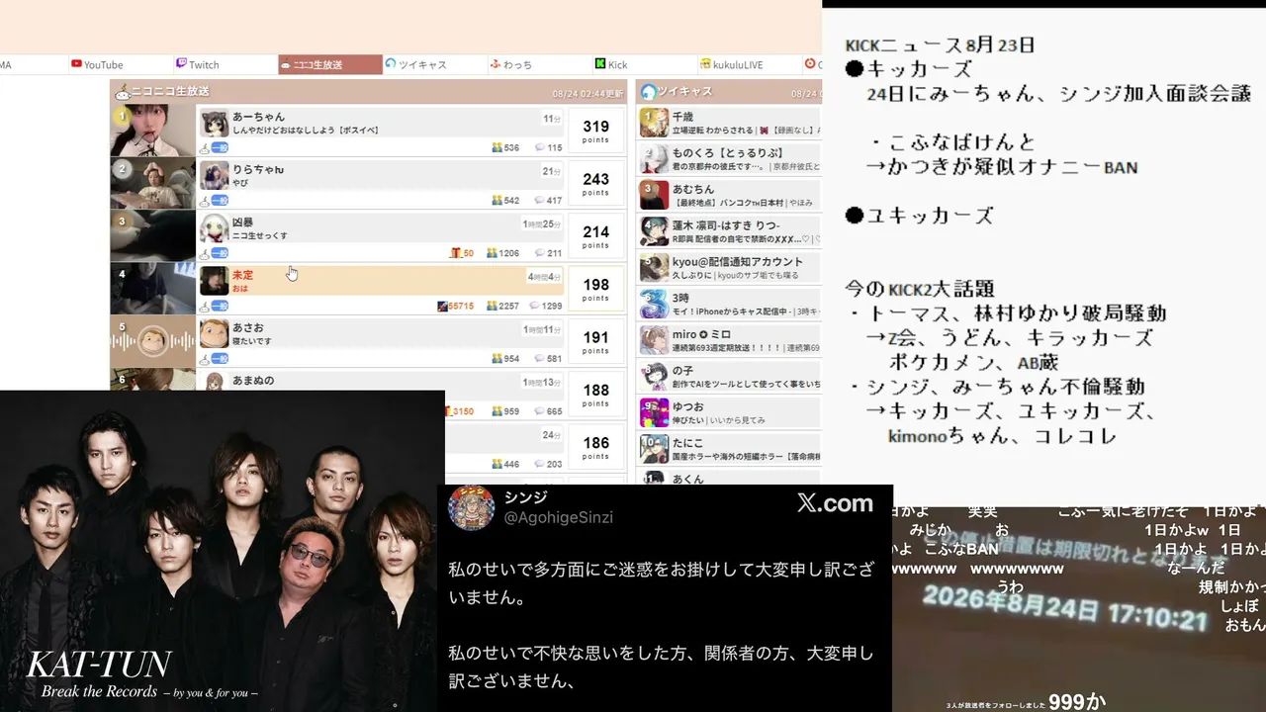Open the rank 4 未定 stream thumbnail
The image size is (1266, 712).
(153, 289)
